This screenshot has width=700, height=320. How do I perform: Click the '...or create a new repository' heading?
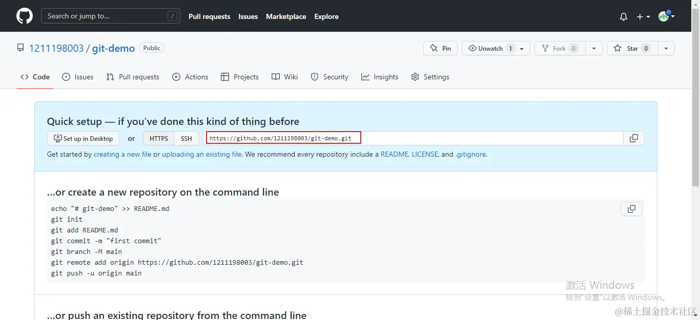[163, 192]
